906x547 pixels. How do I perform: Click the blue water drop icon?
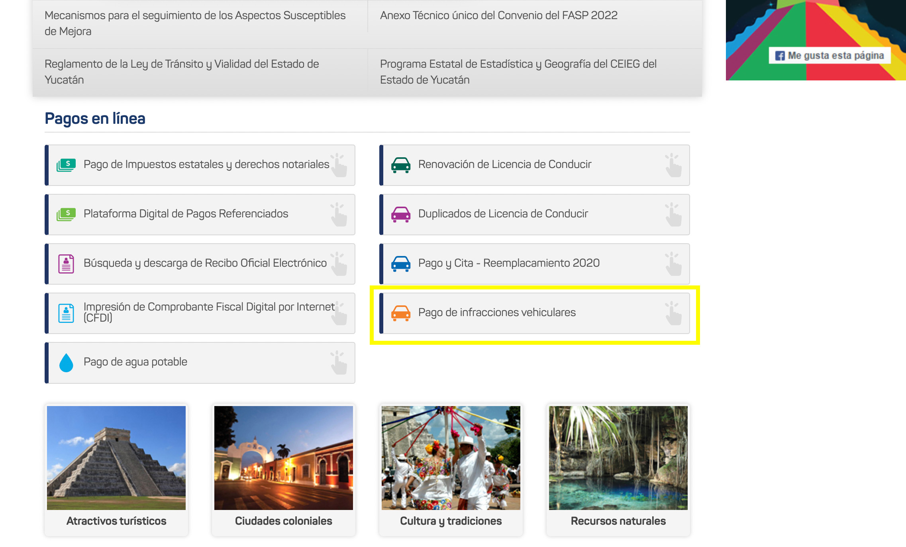(x=66, y=362)
